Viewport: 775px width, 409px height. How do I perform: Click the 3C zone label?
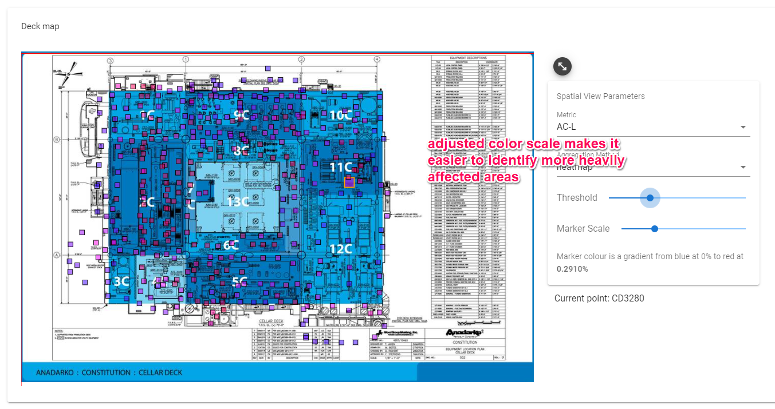121,281
